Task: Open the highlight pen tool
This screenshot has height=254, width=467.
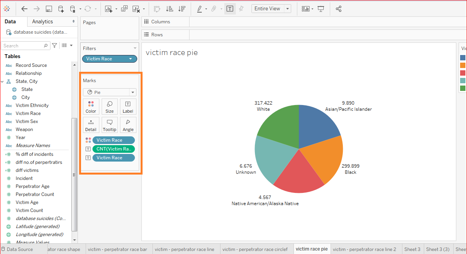Action: pos(199,8)
